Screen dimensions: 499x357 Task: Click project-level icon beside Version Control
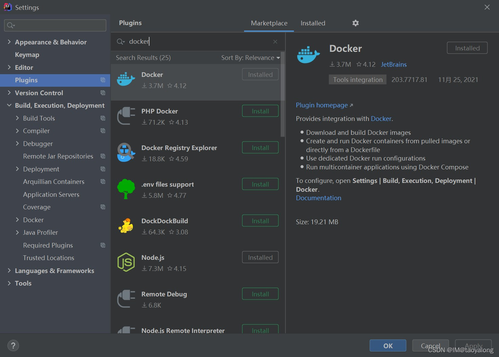pyautogui.click(x=103, y=93)
